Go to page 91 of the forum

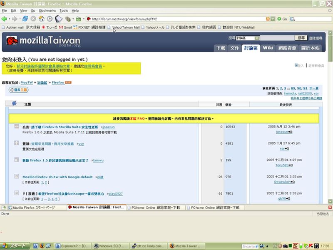pyautogui.click(x=305, y=88)
